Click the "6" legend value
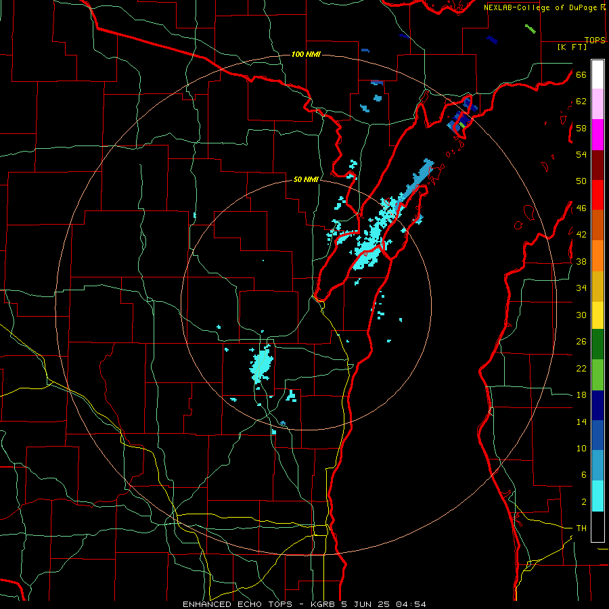The height and width of the screenshot is (609, 609). pos(583,475)
